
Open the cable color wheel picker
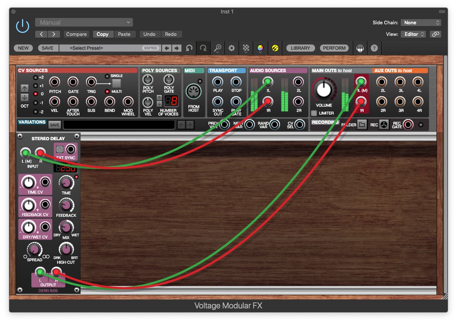(261, 48)
